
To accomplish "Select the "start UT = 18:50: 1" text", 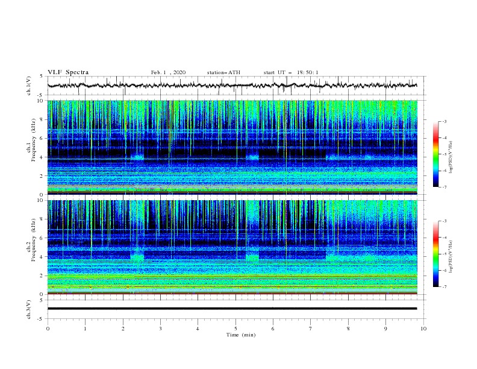I will tap(291, 72).
